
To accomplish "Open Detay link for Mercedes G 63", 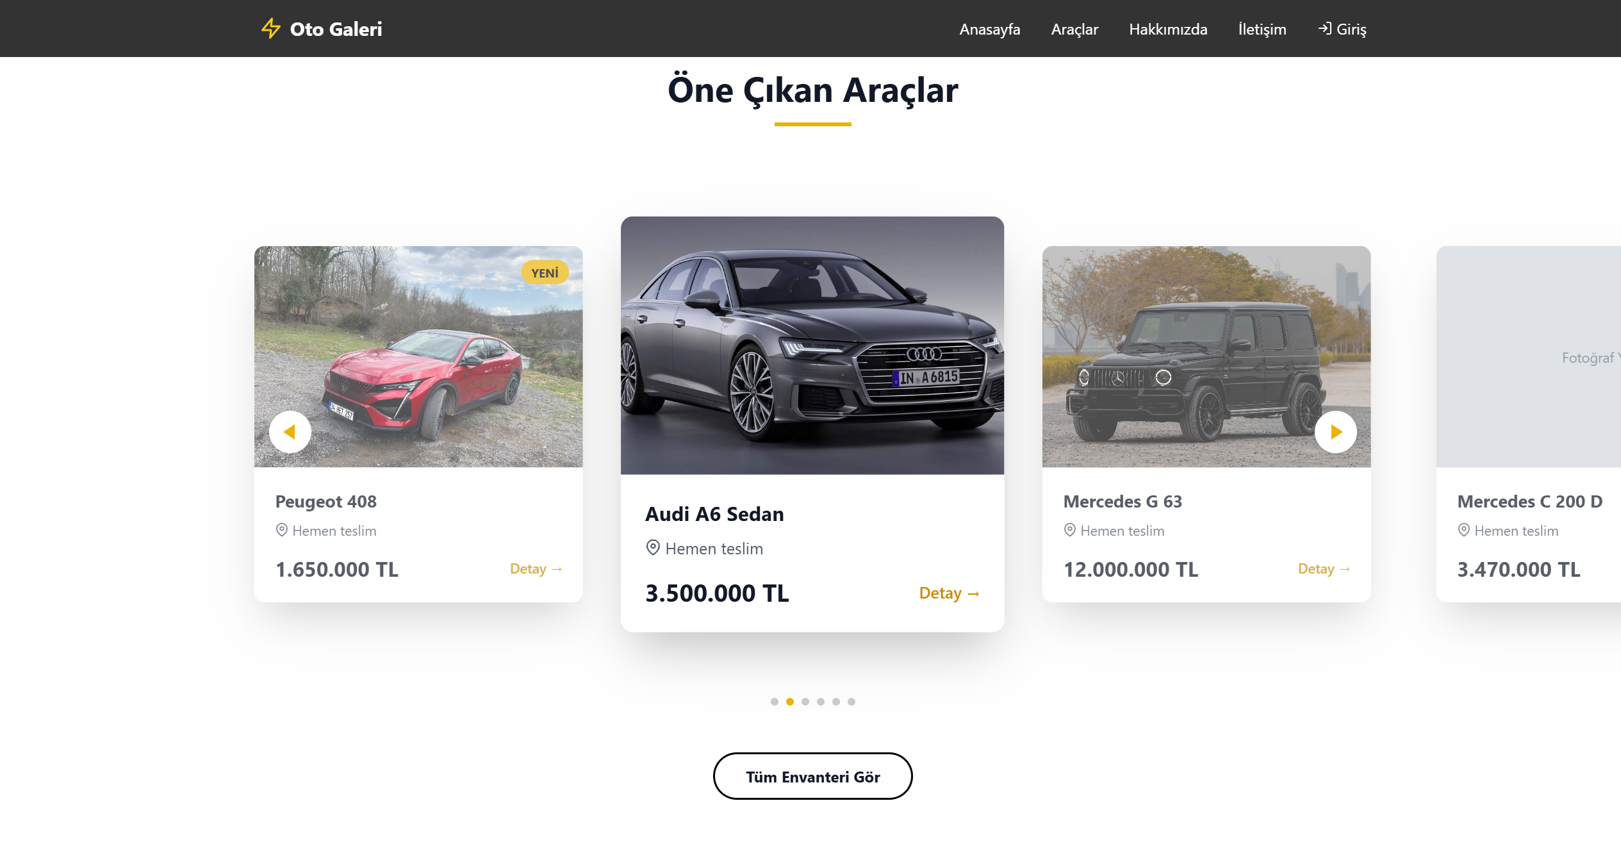I will [1324, 569].
